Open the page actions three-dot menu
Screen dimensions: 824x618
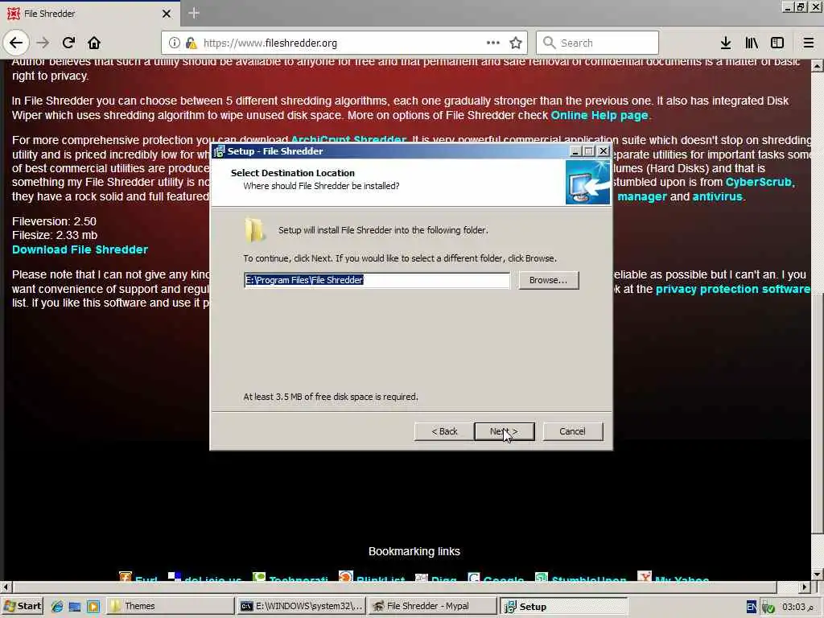click(493, 43)
